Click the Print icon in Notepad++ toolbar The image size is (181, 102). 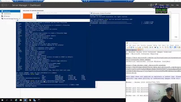[140, 47]
